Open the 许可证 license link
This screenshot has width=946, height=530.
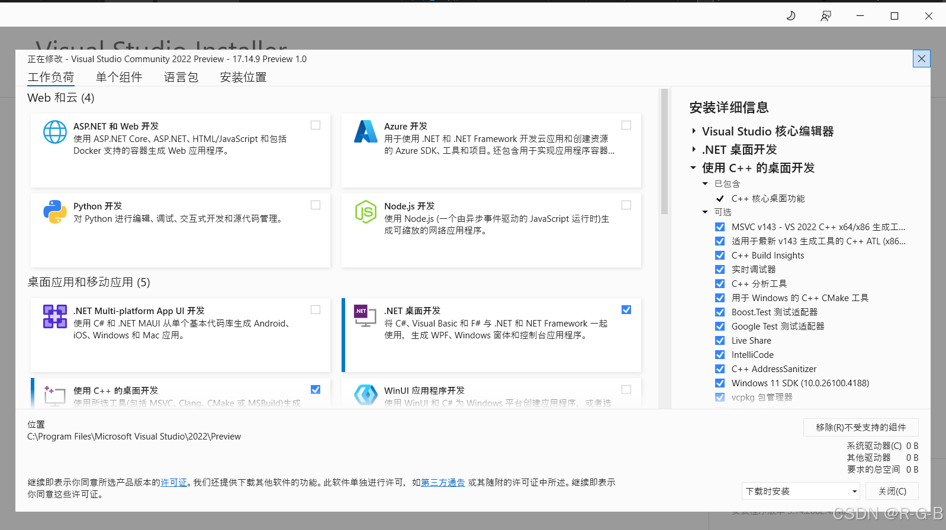click(x=173, y=483)
